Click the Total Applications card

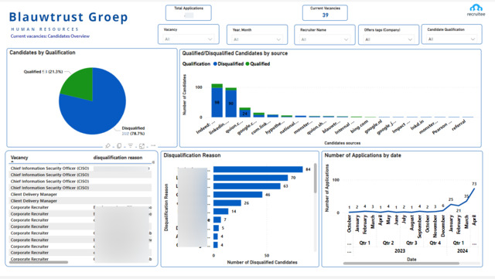189,12
